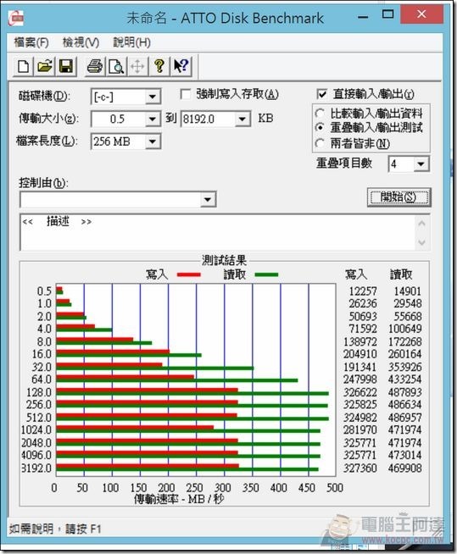This screenshot has height=554, width=457.
Task: Enable 強制寫入存取 checkbox
Action: [185, 94]
